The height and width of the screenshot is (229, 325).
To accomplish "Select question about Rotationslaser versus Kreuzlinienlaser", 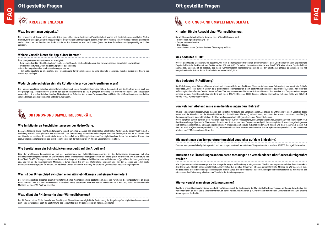I will [68, 83].
